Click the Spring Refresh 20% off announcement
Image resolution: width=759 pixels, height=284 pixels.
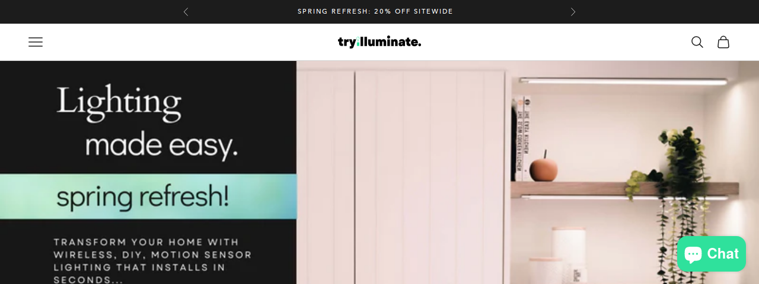(x=375, y=11)
